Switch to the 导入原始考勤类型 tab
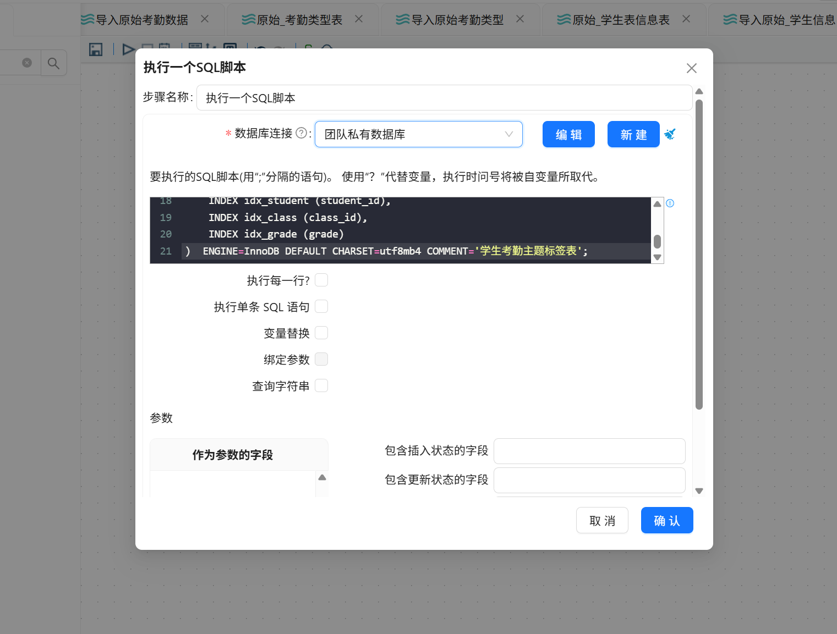Screen dimensions: 837x634 [457, 20]
